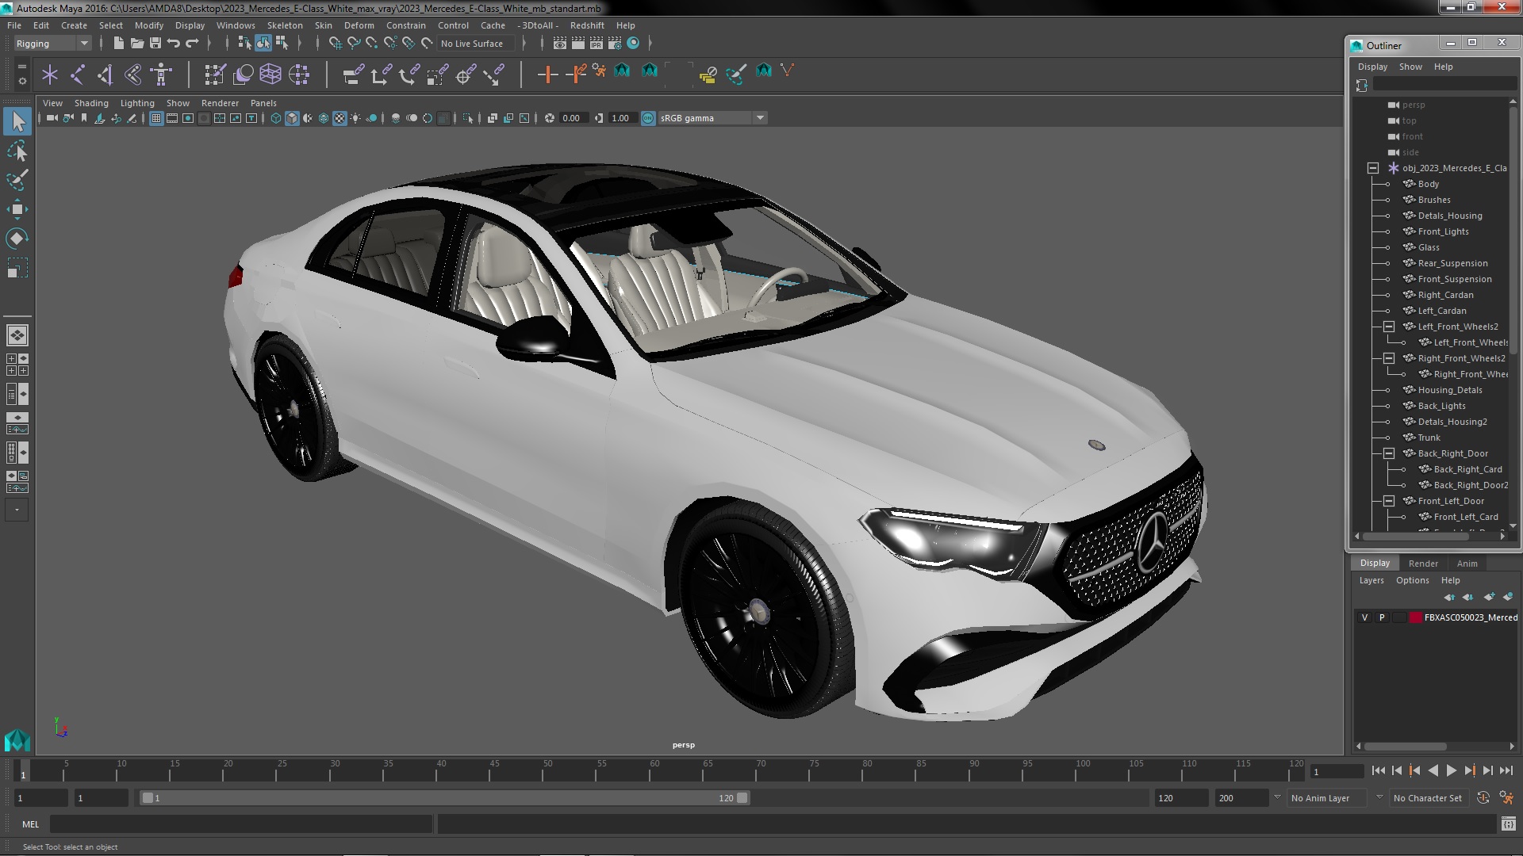Toggle auto keyframe button

[1483, 798]
